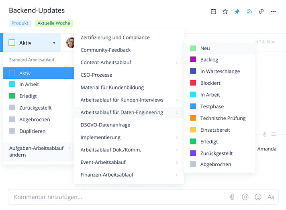Click the attach file paperclip in comment box
This screenshot has width=286, height=210.
pos(232,197)
